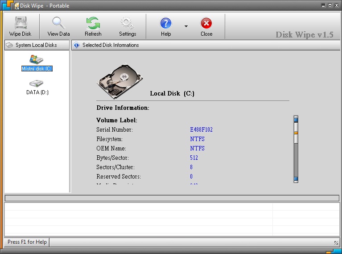Viewport: 342px width, 254px height.
Task: Click the Volume Label text
Action: [x=117, y=120]
